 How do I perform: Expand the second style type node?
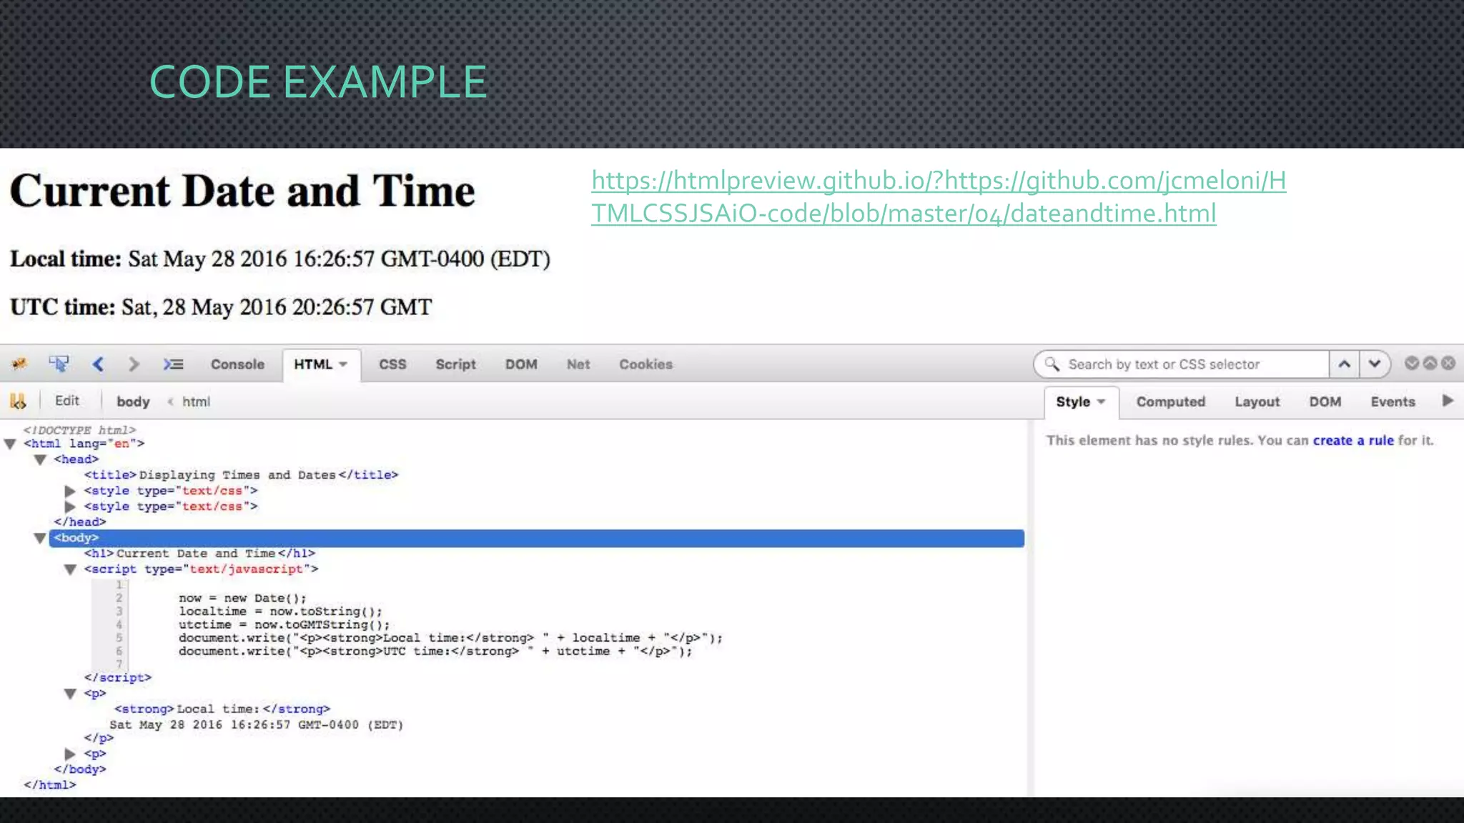pos(70,507)
